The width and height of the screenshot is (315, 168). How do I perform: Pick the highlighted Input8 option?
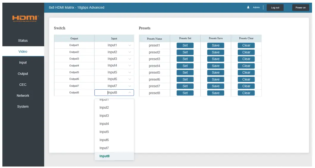coord(105,156)
